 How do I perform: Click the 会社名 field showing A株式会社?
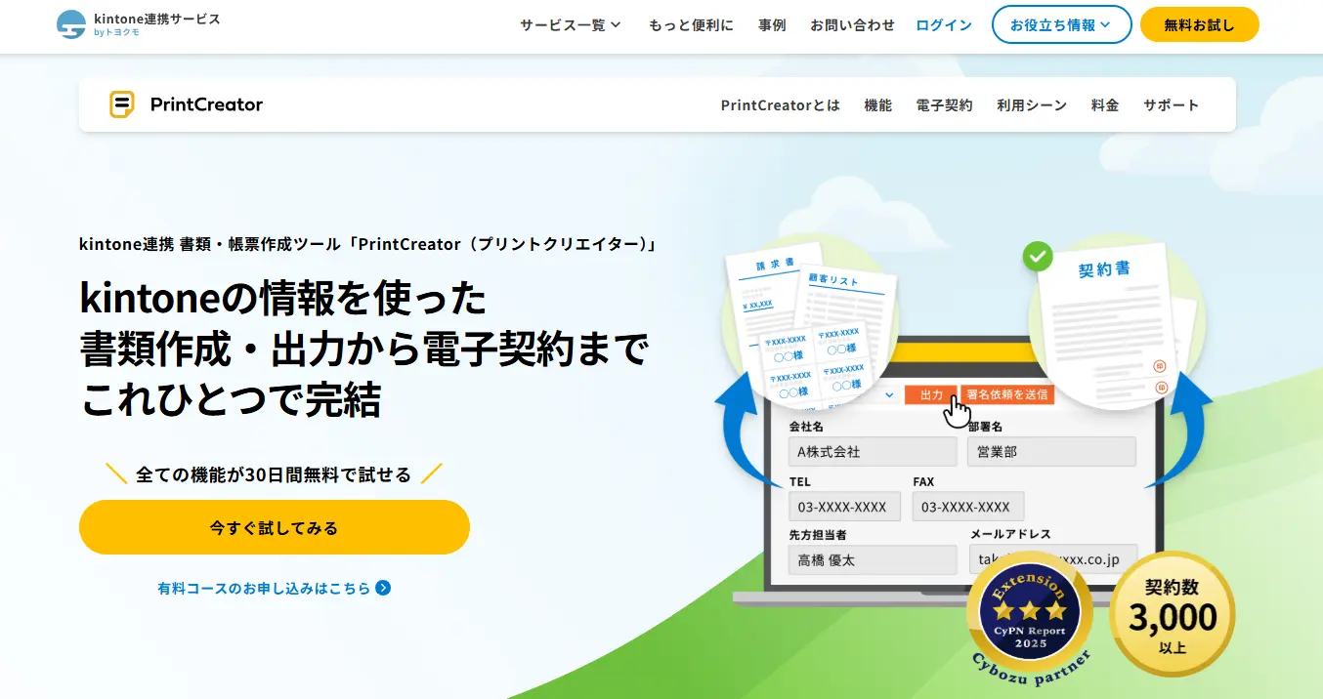[x=873, y=452]
